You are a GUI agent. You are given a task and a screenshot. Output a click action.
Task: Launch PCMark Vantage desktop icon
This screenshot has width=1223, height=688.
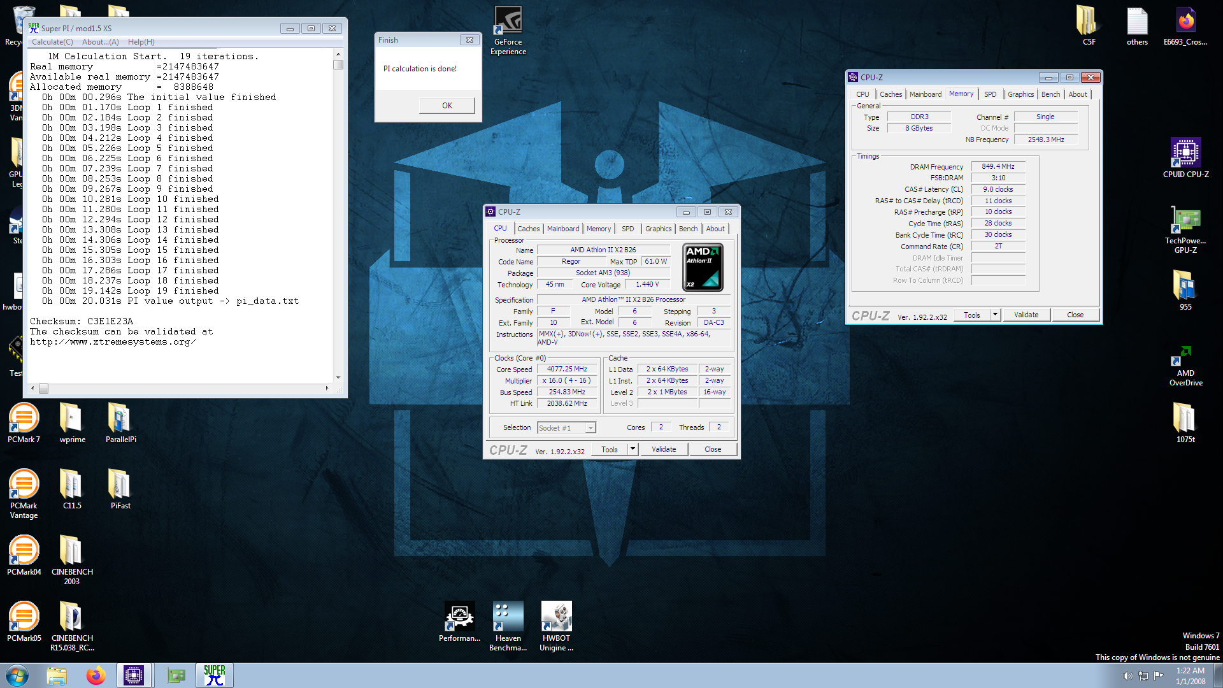click(x=24, y=494)
